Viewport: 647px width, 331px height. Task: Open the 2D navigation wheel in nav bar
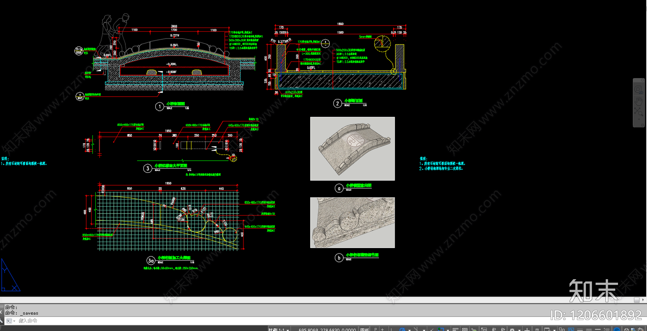(x=639, y=89)
